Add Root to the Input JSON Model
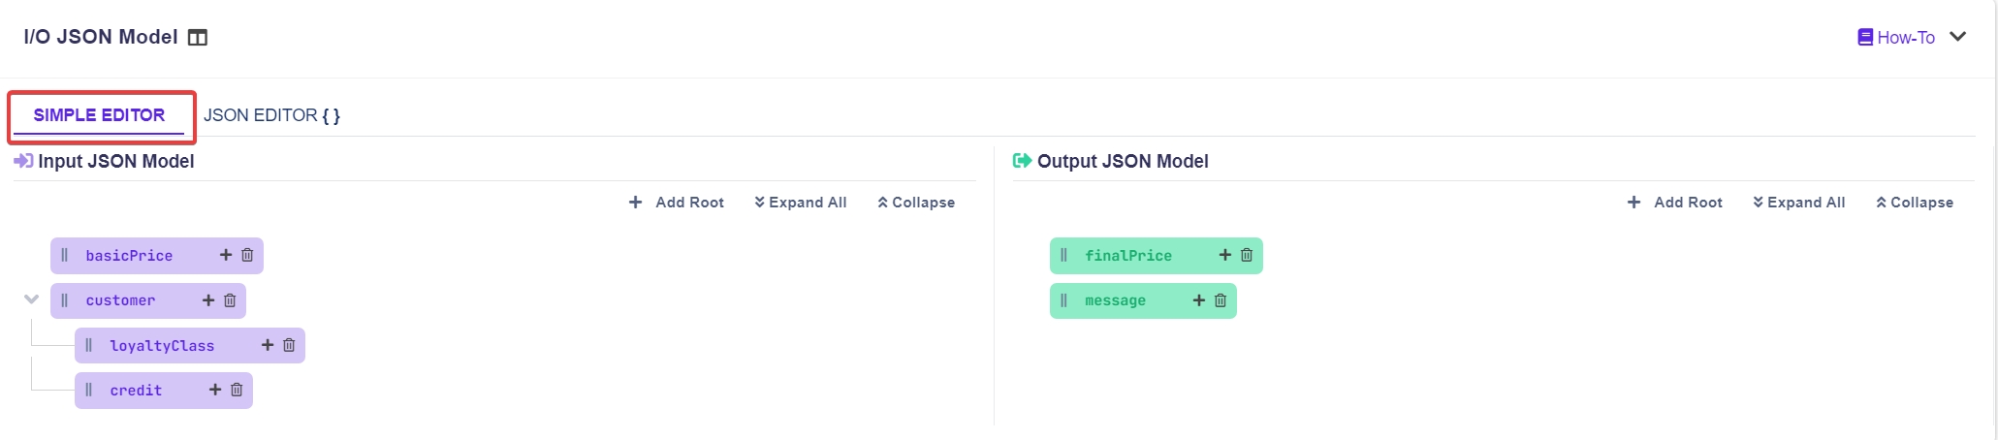 (677, 203)
